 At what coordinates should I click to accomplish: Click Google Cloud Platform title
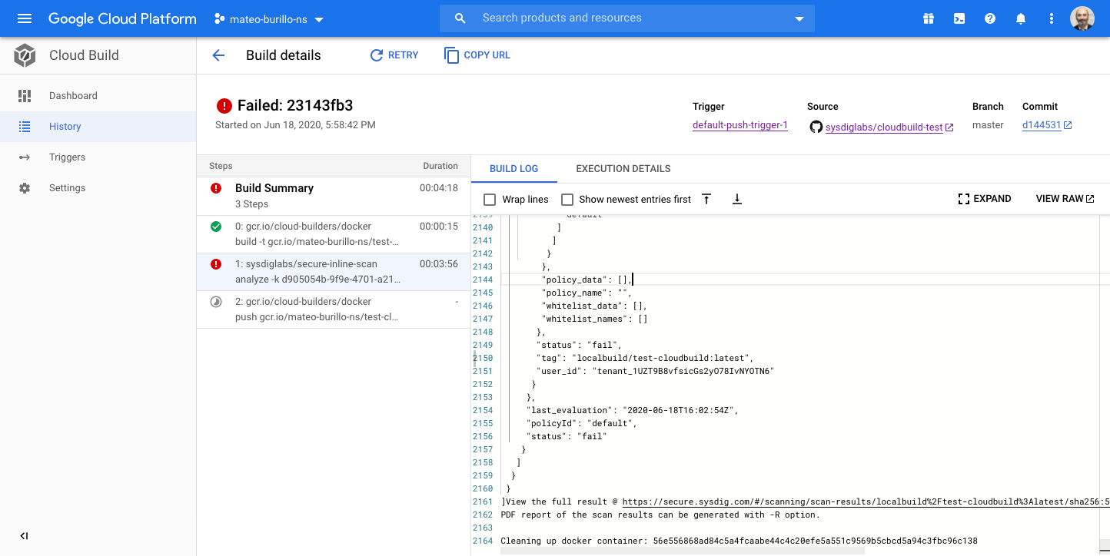pyautogui.click(x=122, y=18)
